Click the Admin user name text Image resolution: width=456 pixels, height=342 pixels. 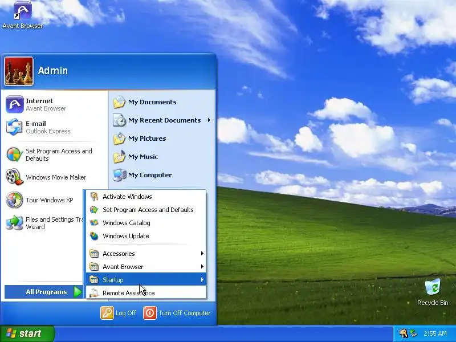tap(53, 71)
